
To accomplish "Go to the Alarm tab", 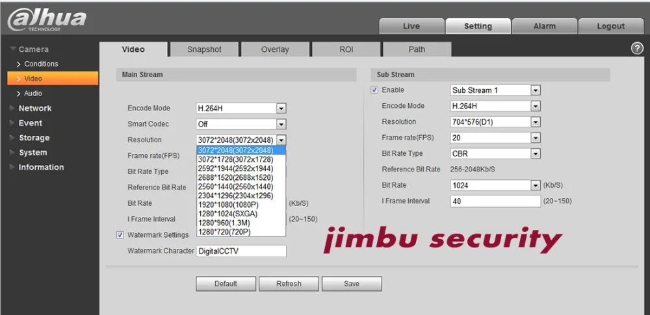I will [x=544, y=26].
